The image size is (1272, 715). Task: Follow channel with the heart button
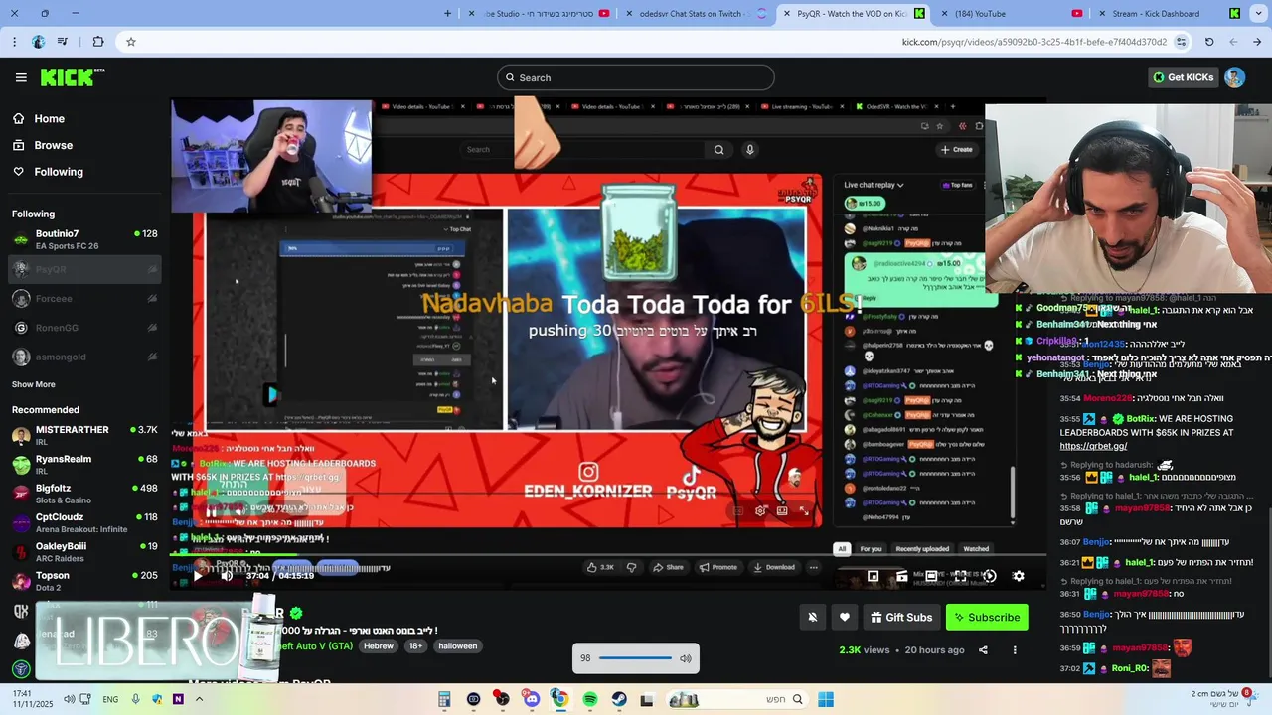[845, 617]
